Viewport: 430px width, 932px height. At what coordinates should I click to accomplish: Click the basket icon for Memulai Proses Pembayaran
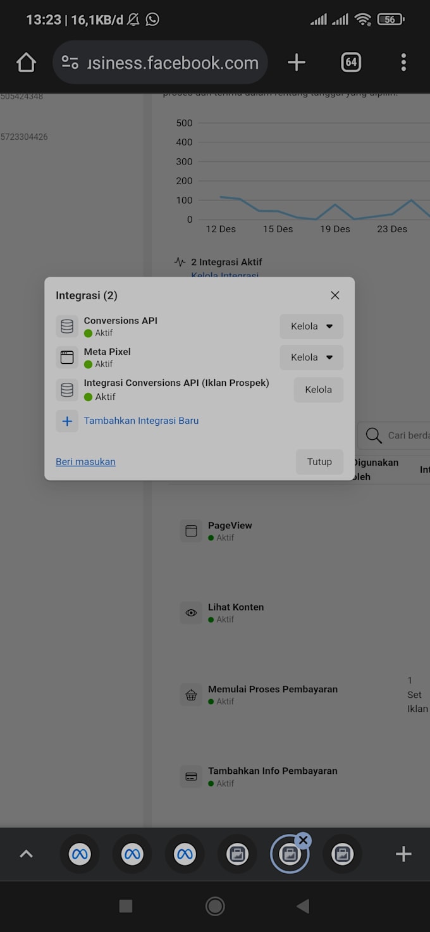191,694
